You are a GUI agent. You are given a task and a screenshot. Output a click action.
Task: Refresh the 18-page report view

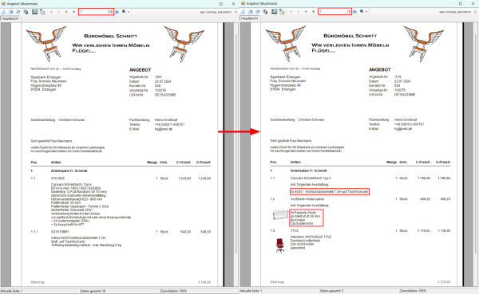[18, 12]
